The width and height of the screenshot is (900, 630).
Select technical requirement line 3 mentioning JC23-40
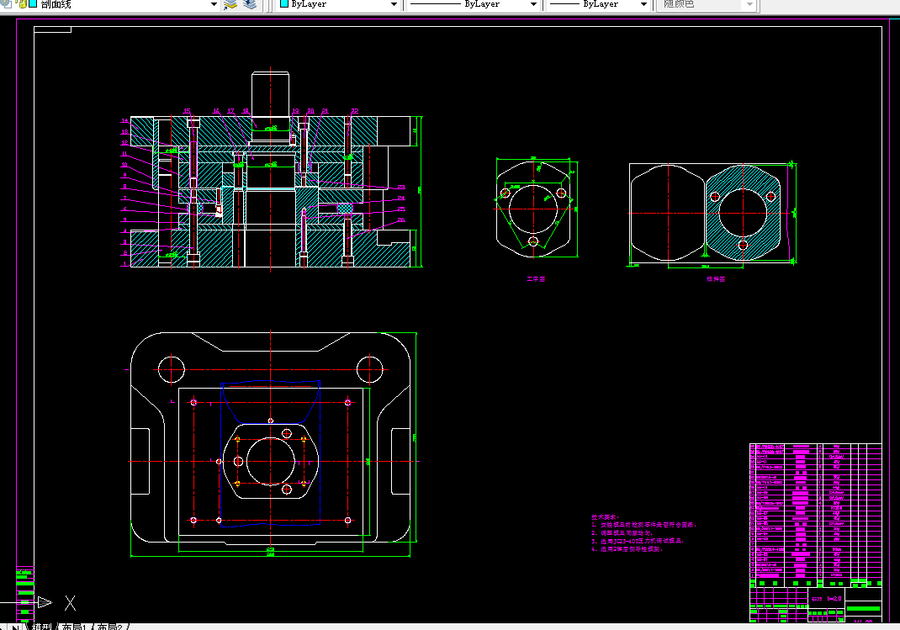(x=638, y=541)
